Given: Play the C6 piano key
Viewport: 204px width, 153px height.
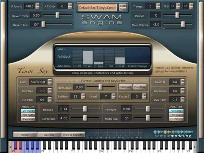Looking at the screenshot, I should coord(159,151).
